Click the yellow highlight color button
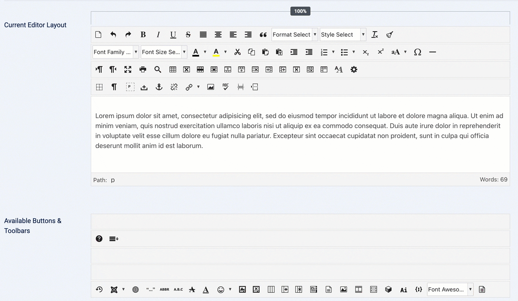 [216, 52]
